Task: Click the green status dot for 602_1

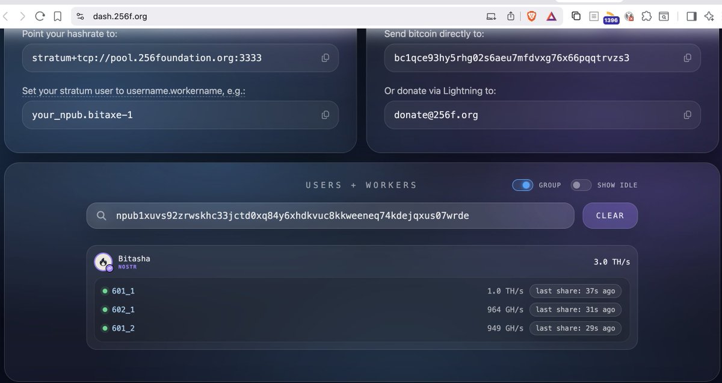Action: pos(105,310)
